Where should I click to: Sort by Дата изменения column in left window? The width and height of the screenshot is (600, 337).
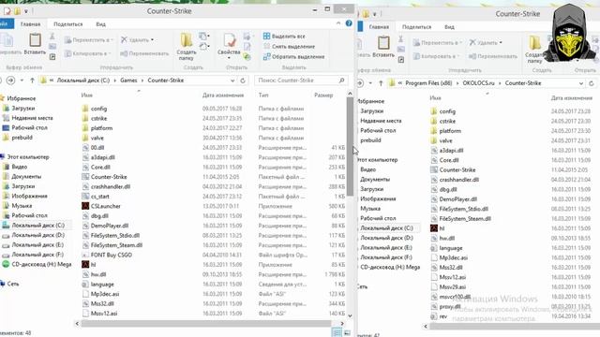(x=223, y=95)
